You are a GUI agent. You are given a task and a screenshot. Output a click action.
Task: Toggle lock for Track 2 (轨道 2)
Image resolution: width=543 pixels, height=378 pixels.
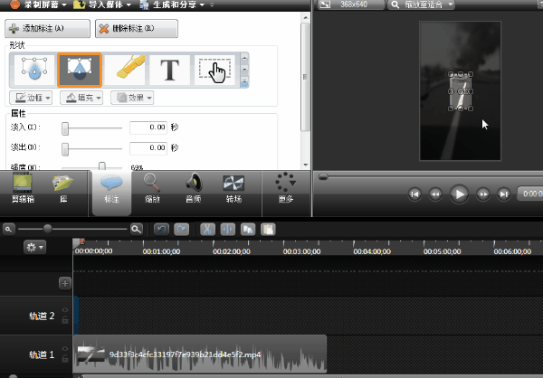coord(65,320)
